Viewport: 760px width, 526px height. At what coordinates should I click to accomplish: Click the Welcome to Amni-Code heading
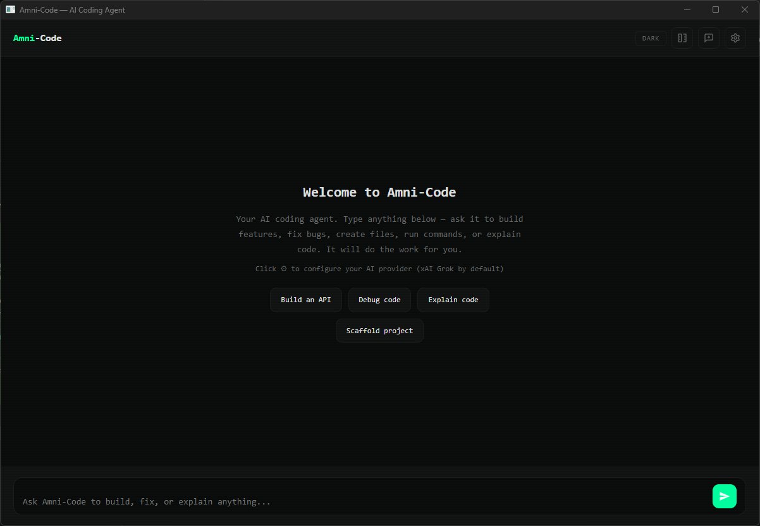point(379,192)
